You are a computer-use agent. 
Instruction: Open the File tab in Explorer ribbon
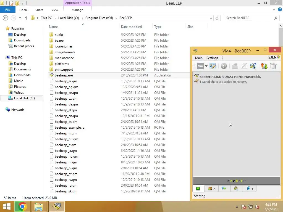coord(7,10)
